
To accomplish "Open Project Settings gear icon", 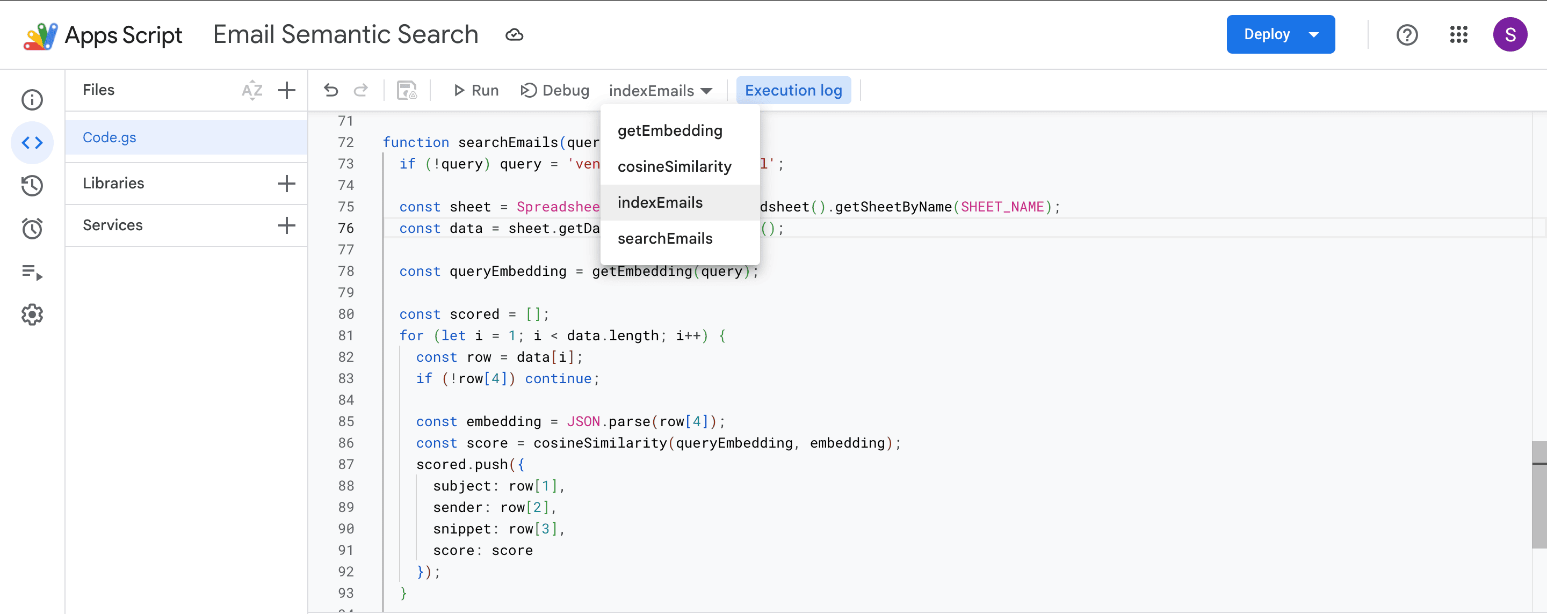I will coord(32,315).
